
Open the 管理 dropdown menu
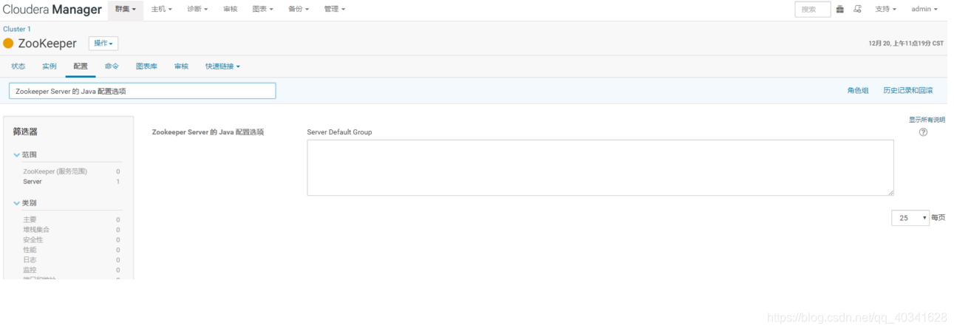[334, 9]
